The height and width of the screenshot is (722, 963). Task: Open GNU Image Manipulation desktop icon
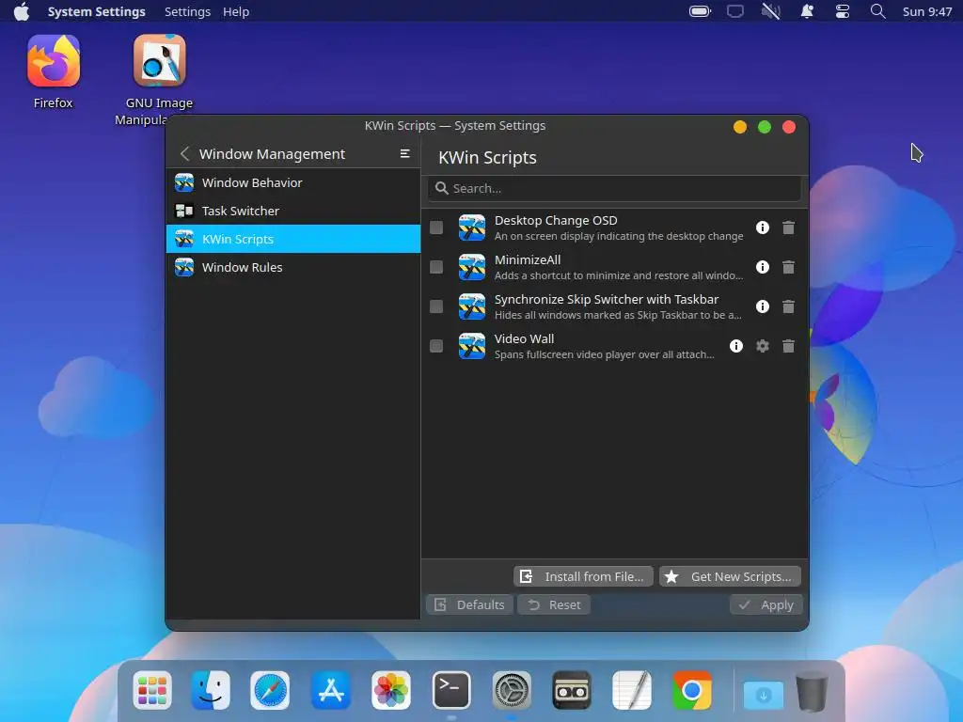pos(159,80)
